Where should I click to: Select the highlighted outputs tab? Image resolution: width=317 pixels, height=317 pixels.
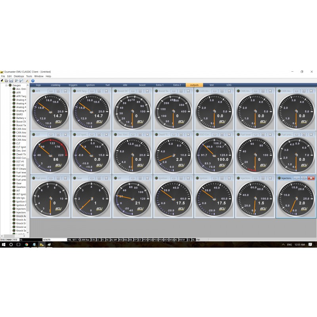195,85
